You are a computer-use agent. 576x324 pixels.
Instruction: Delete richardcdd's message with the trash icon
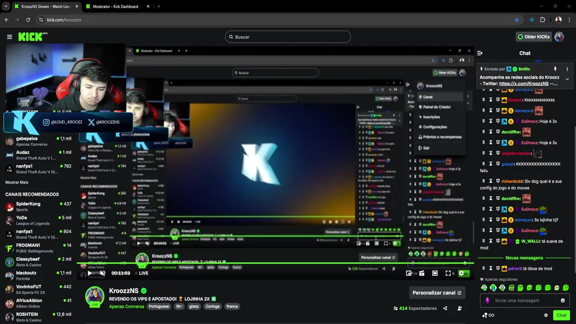[484, 181]
